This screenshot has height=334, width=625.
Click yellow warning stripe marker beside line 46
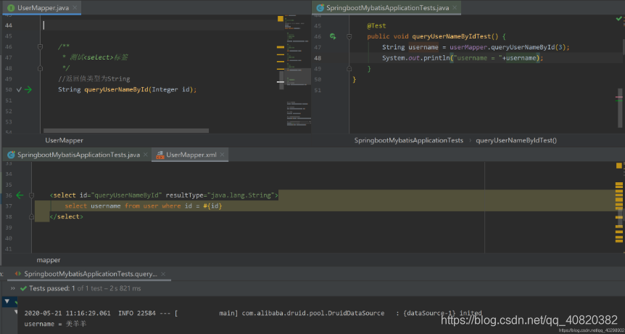click(281, 47)
